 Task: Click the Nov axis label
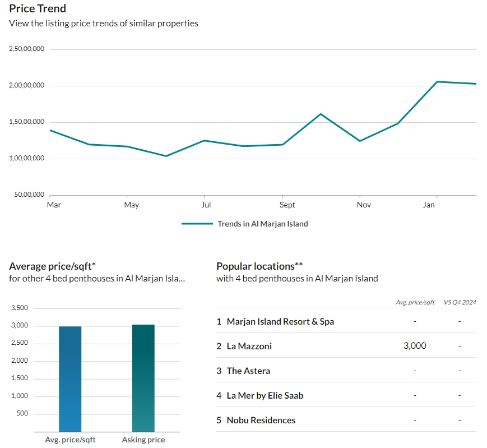[364, 205]
